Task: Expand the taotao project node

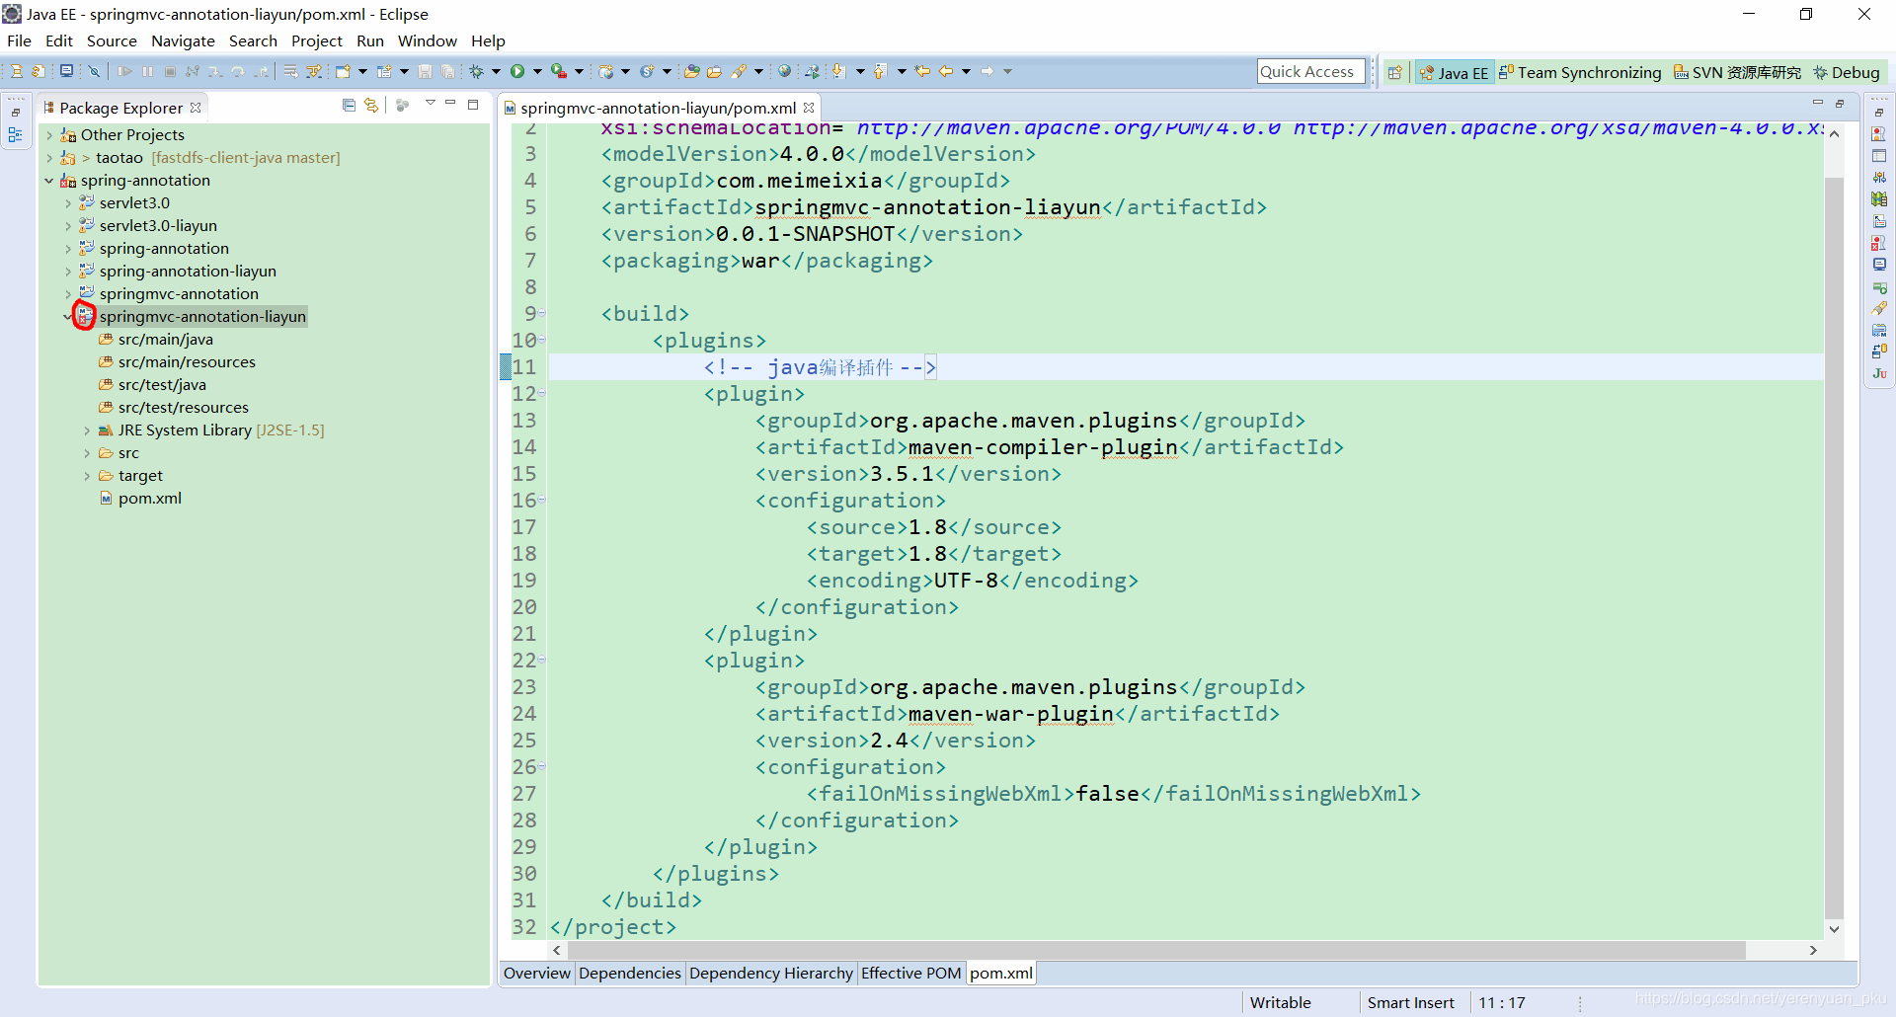Action: point(49,158)
